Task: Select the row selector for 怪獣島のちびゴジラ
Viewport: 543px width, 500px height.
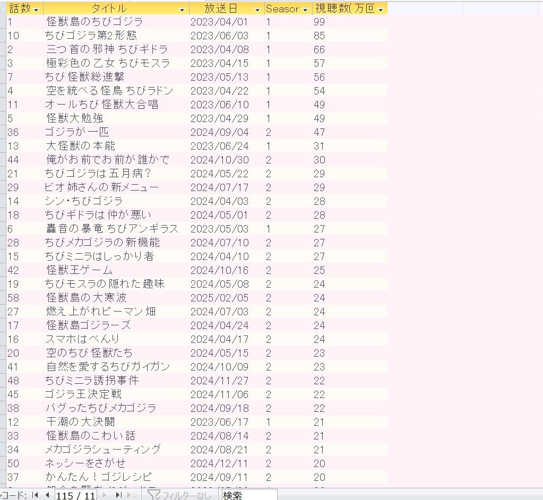Action: click(3, 22)
